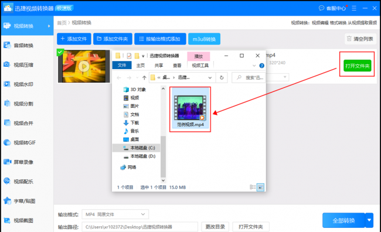Select 文档 in navigation pane
This screenshot has width=381, height=232.
pos(131,114)
